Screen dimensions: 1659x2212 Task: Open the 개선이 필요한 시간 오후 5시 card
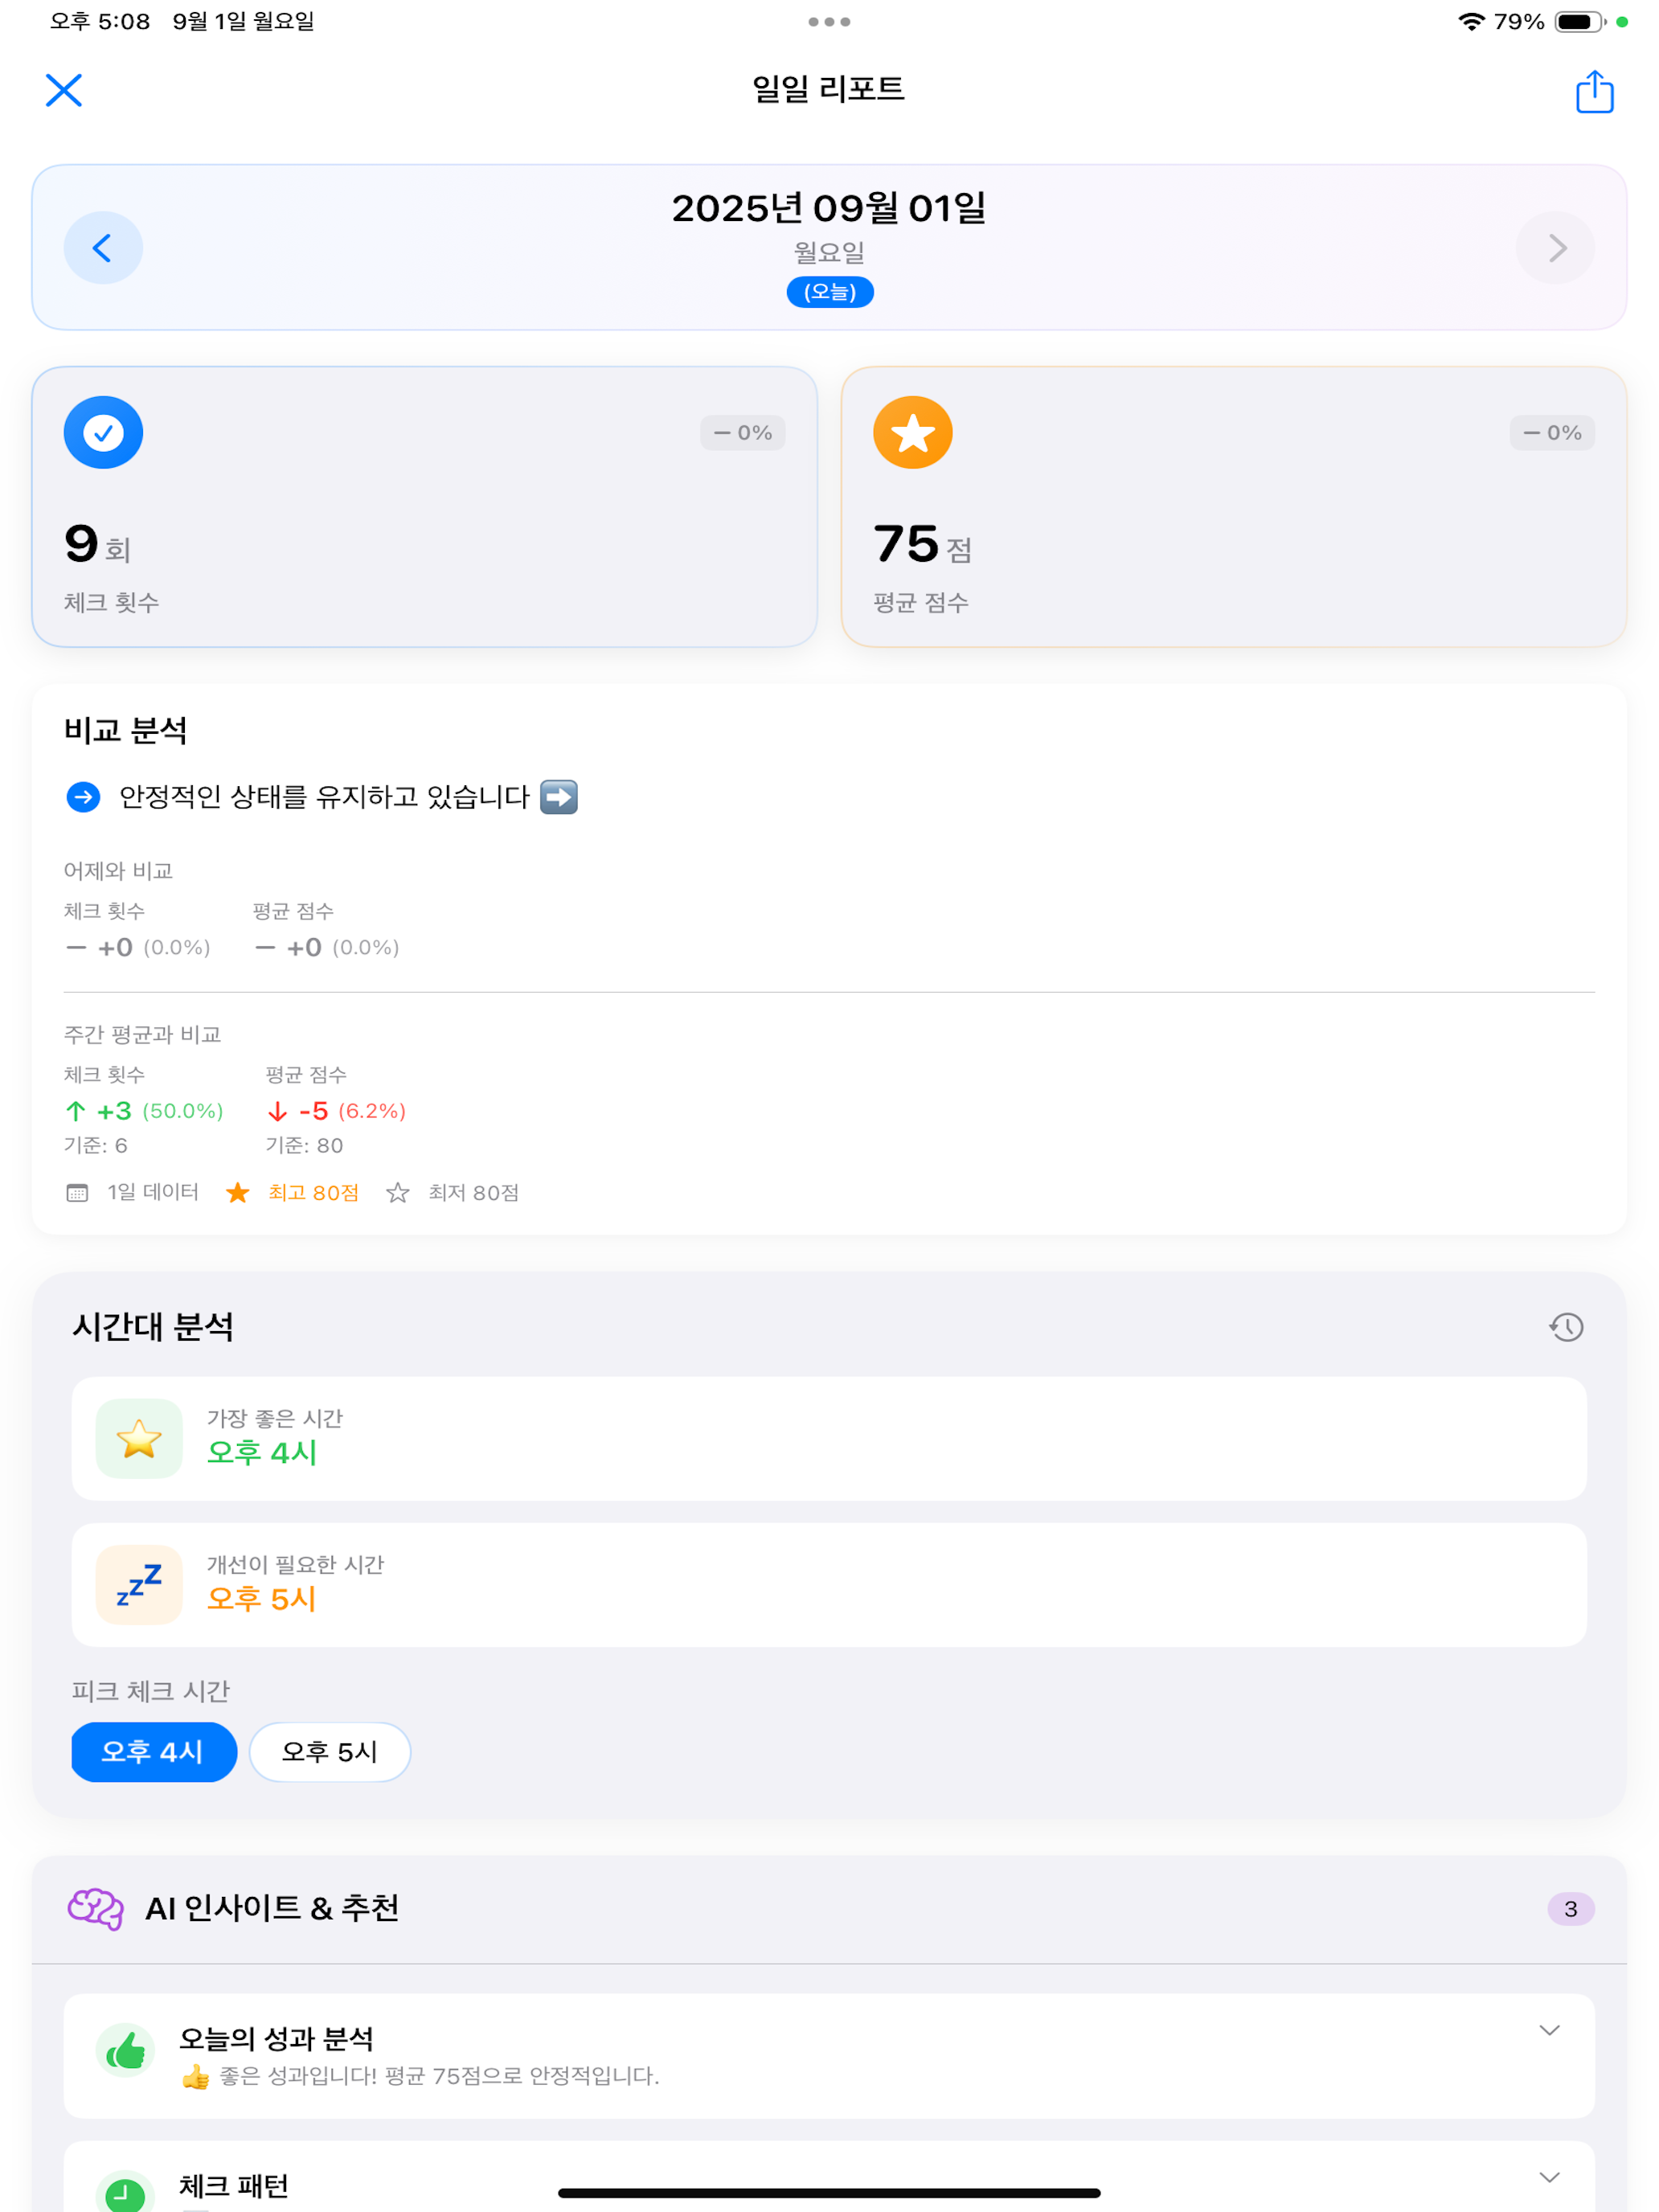pyautogui.click(x=829, y=1585)
